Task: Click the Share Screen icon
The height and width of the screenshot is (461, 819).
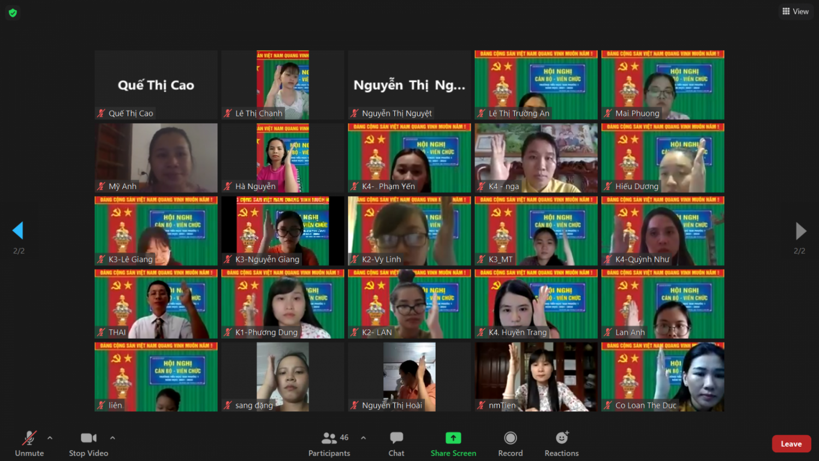Action: [x=453, y=438]
